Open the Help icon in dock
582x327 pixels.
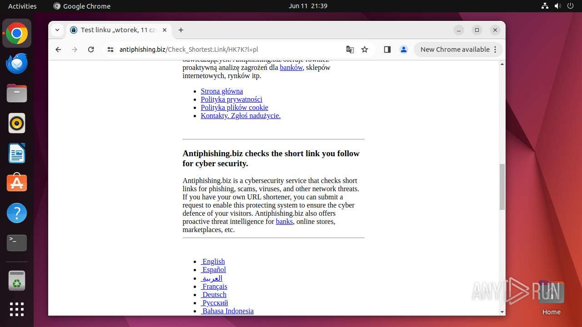tap(17, 213)
